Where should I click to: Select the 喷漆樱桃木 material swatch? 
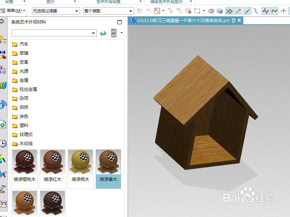25,169
